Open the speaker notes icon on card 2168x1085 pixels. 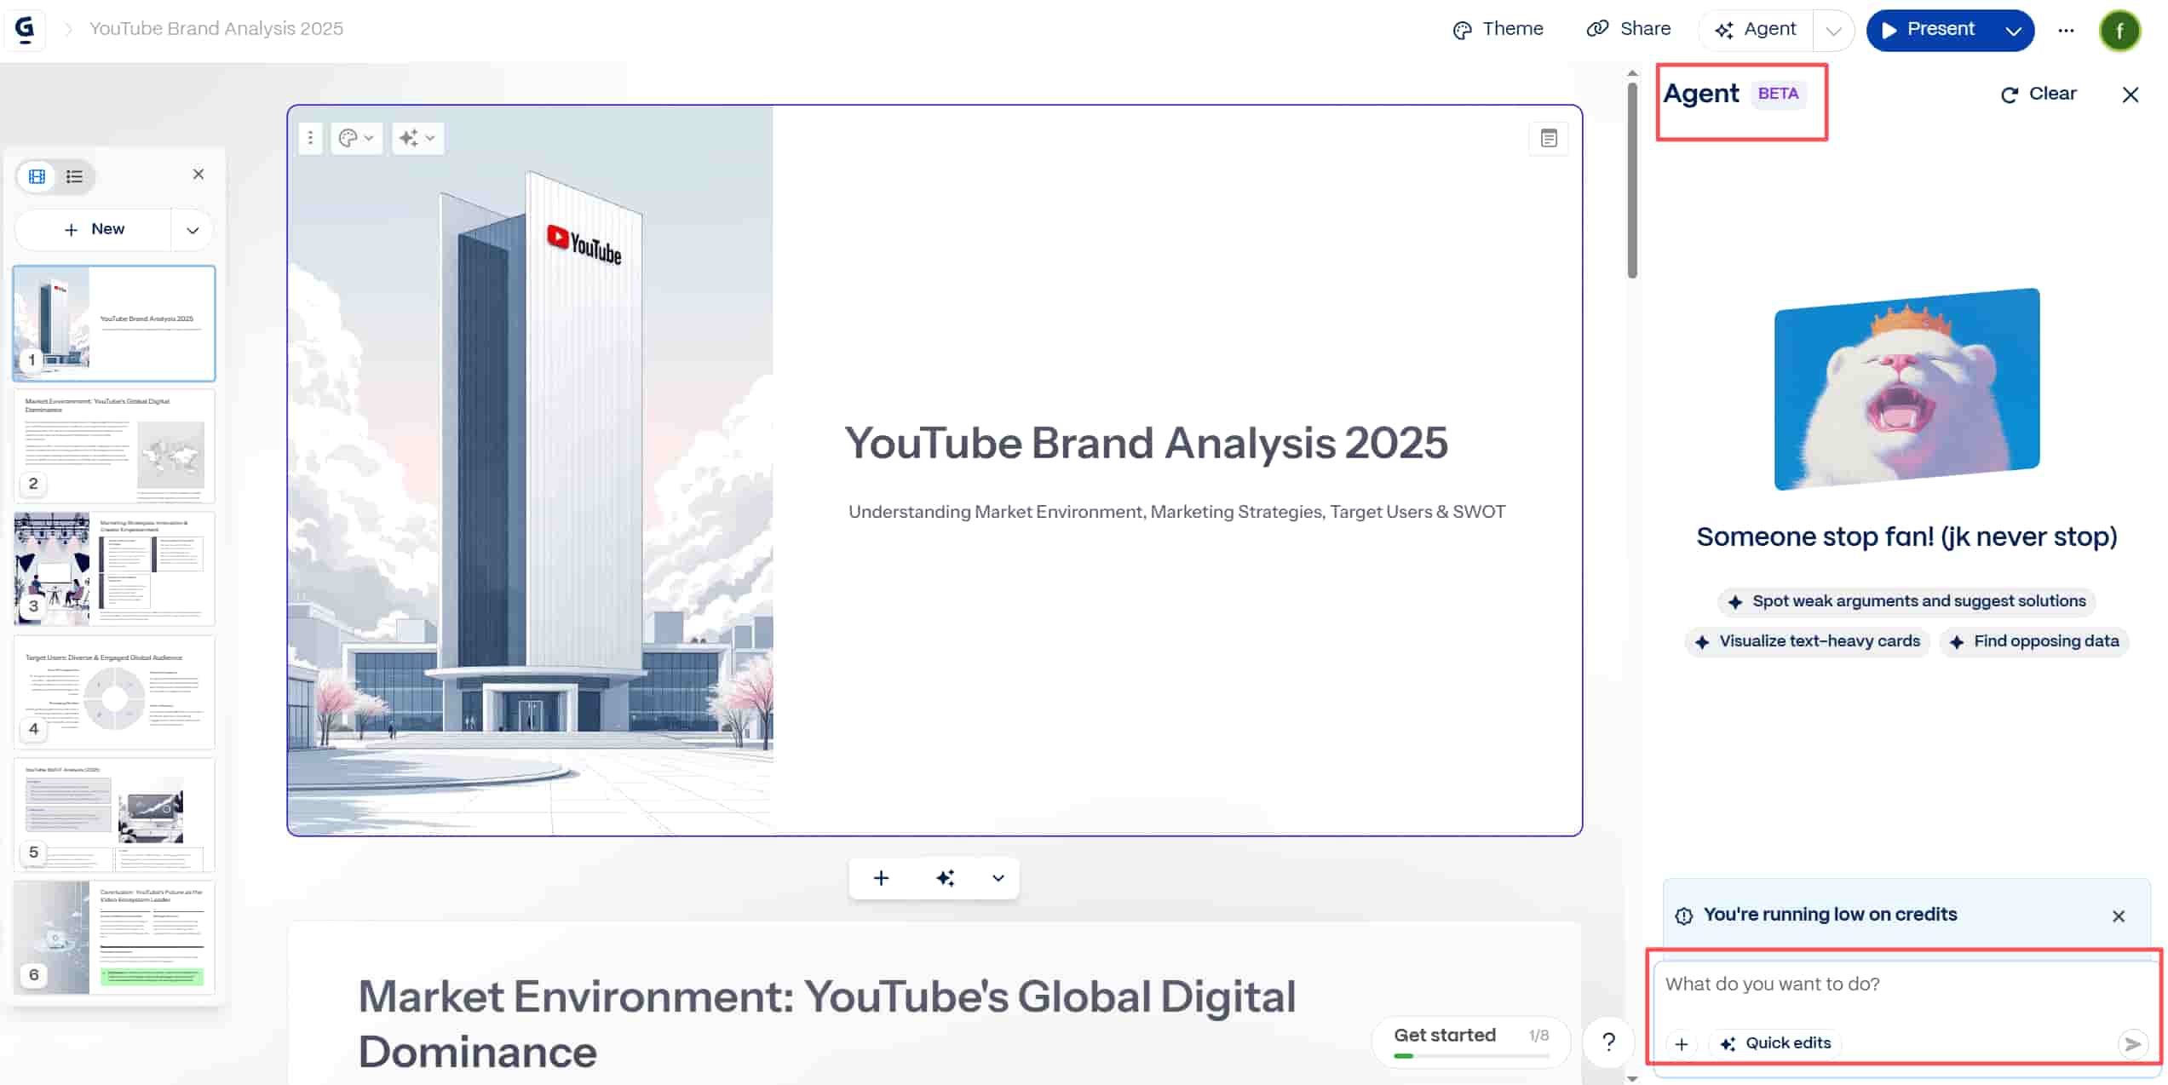1548,138
